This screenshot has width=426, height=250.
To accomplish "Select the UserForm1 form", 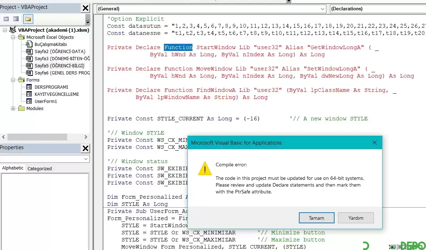I will coord(46,101).
